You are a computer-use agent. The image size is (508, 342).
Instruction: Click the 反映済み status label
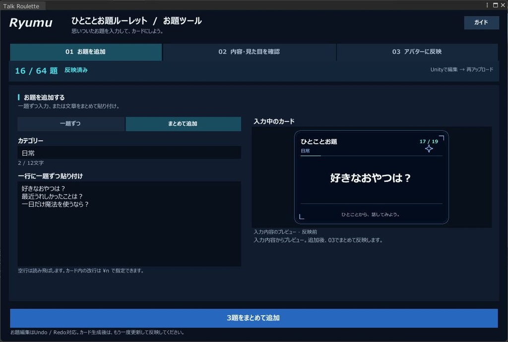[x=76, y=70]
